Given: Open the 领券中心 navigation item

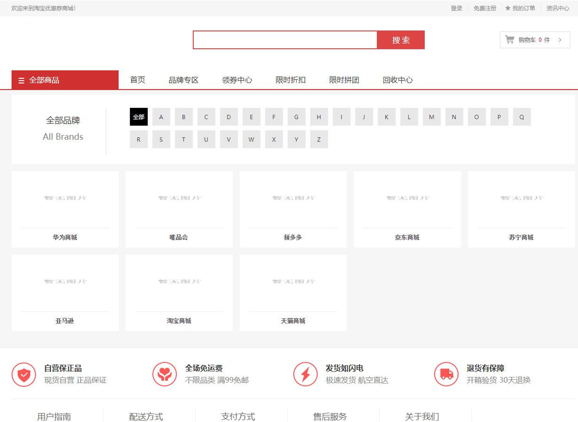Looking at the screenshot, I should [237, 80].
